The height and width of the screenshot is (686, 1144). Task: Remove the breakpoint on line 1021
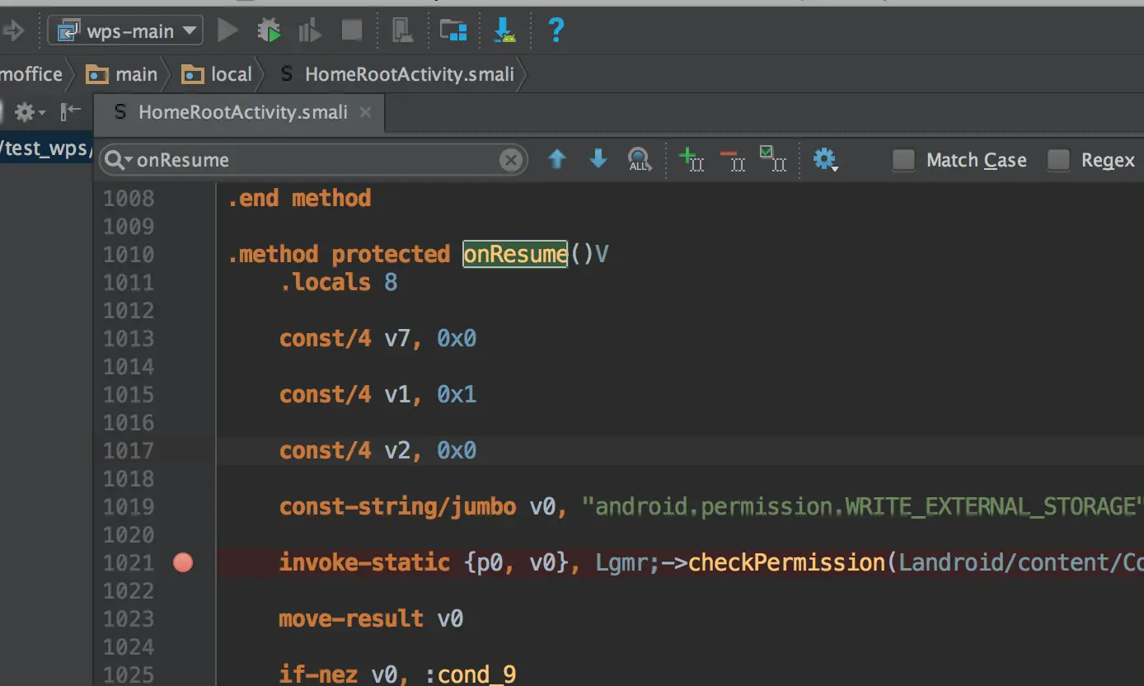[183, 563]
